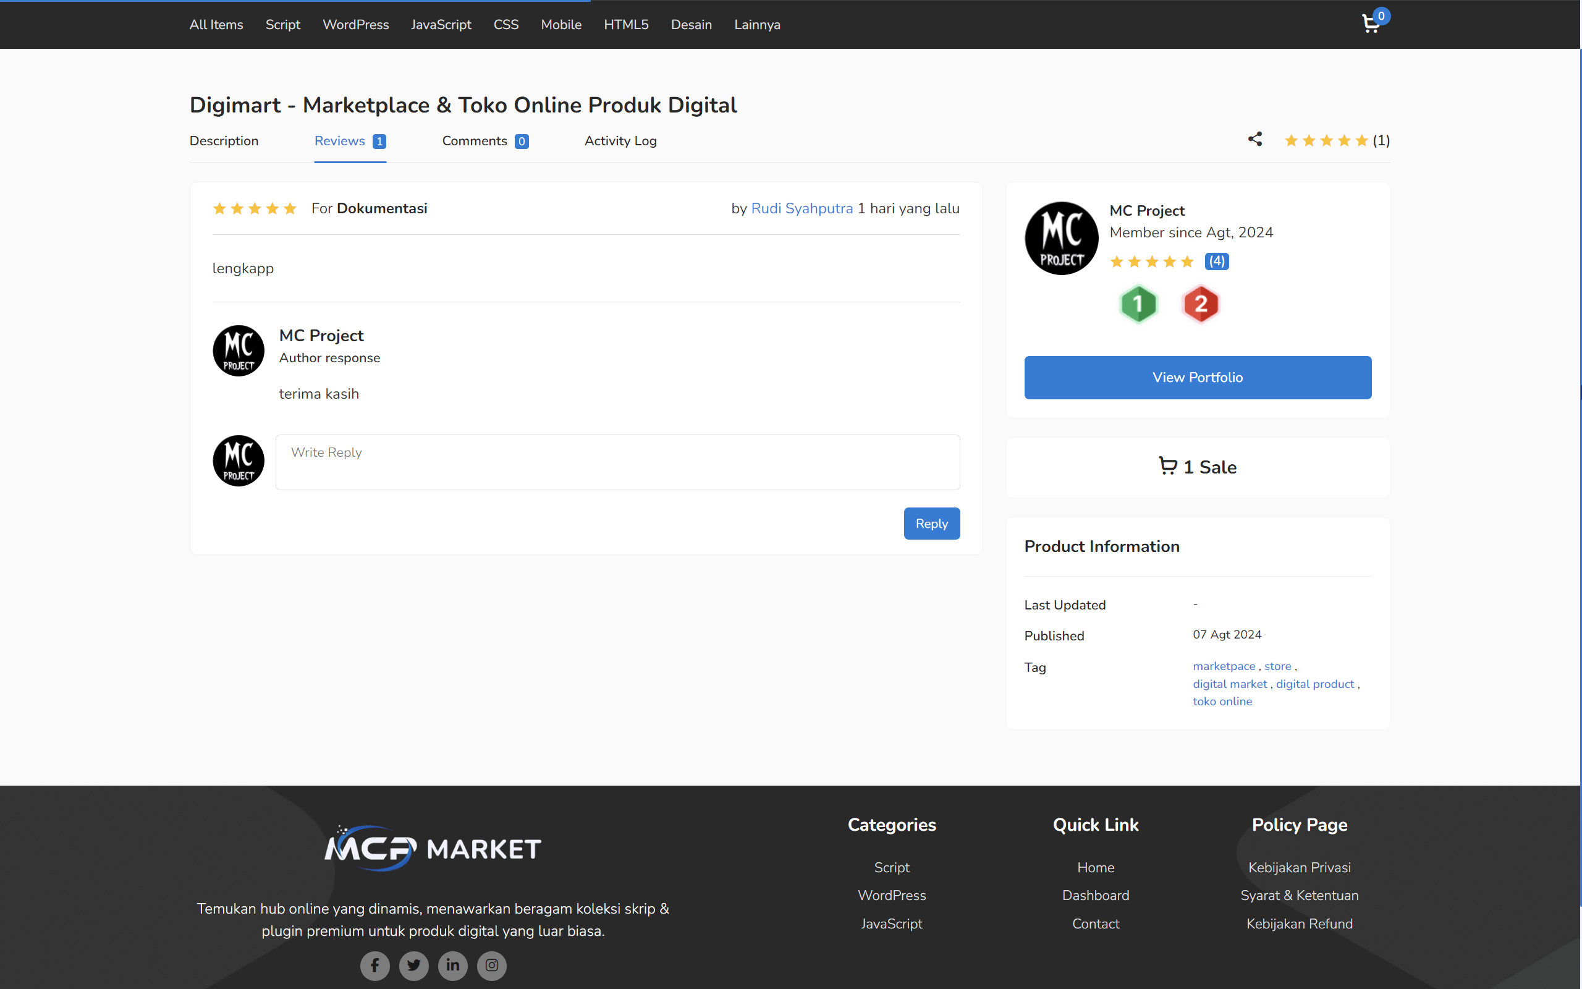
Task: Click the '07 Agt 2024' published date
Action: (1227, 634)
